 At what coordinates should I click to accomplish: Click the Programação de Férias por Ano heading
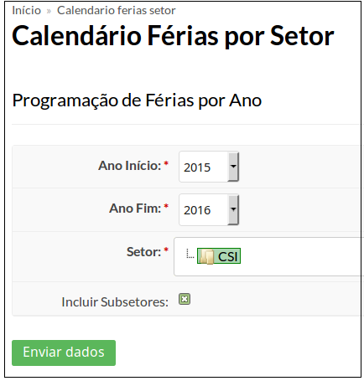pos(137,100)
